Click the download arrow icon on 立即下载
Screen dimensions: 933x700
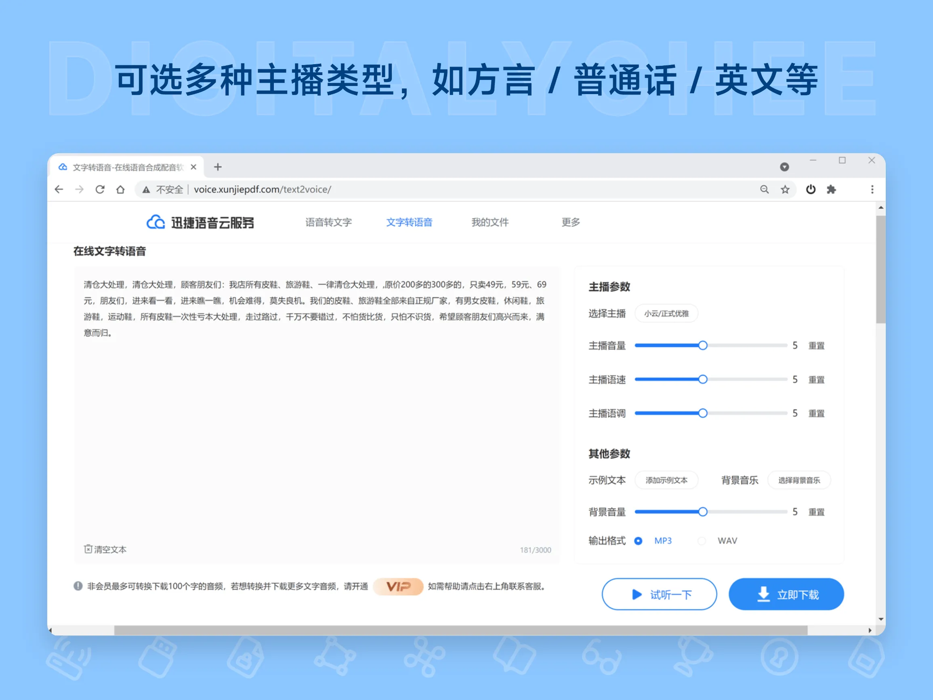coord(763,594)
